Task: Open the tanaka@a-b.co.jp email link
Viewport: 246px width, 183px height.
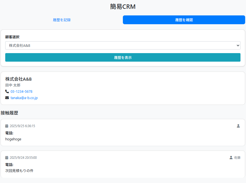Action: click(x=24, y=98)
